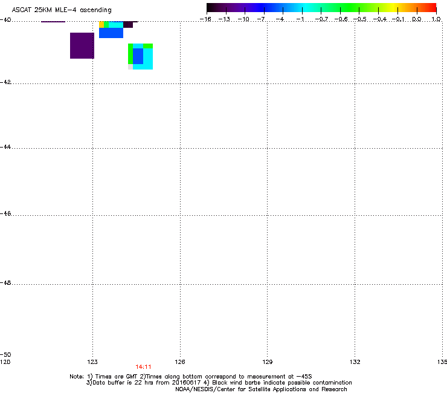The image size is (447, 393).
Task: Click the rainbow color scale bar
Action: coord(321,8)
